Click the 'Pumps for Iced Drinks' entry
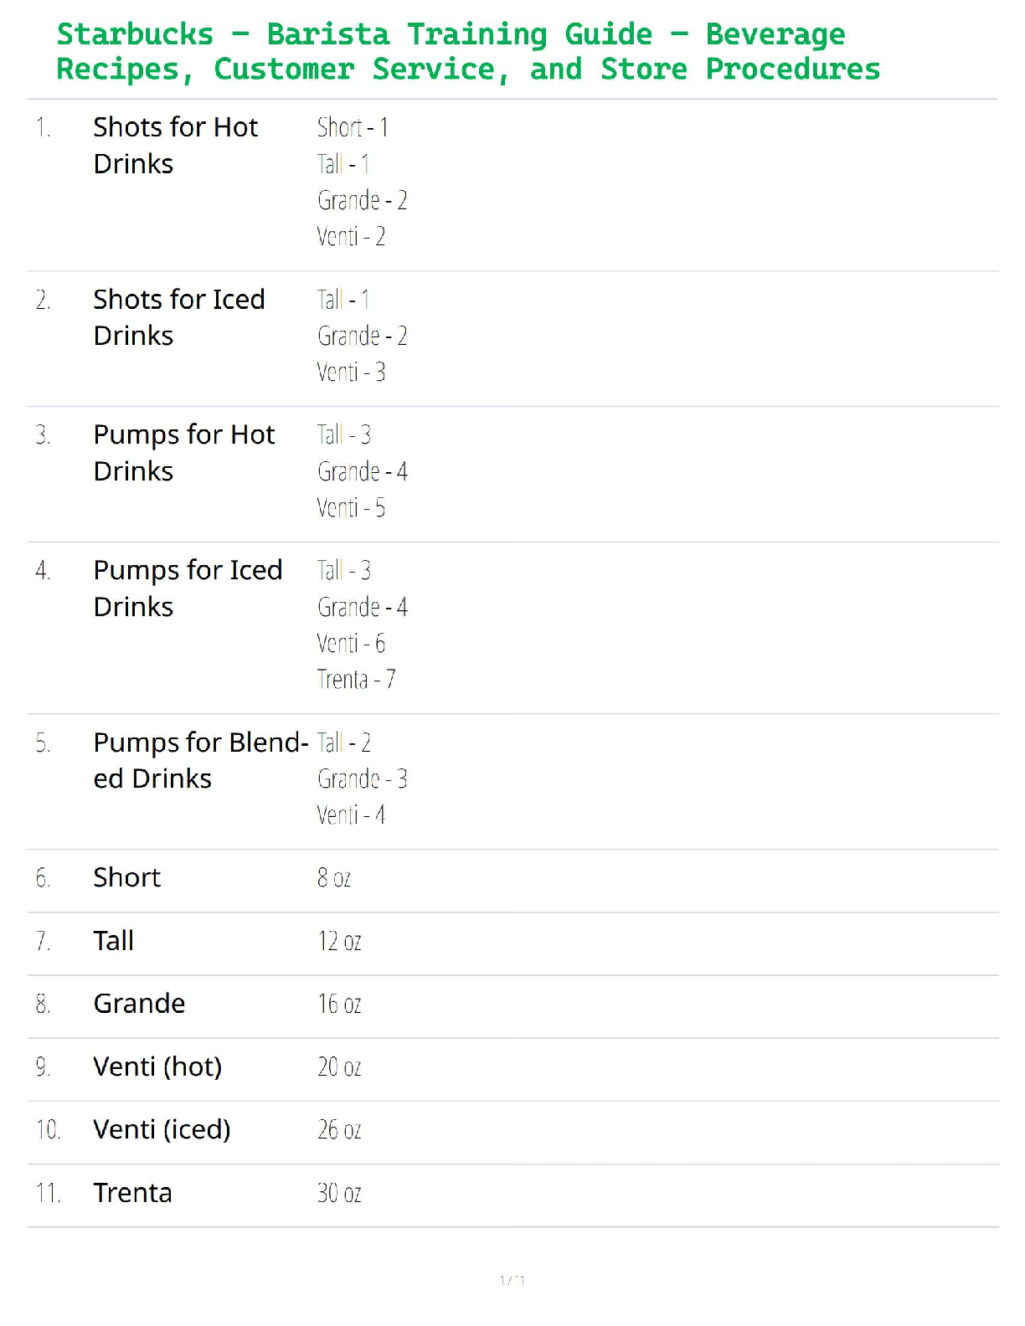This screenshot has height=1326, width=1025. coord(187,588)
